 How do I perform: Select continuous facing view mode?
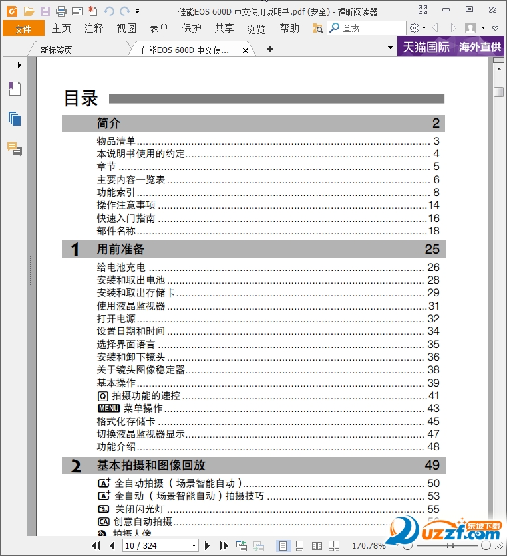click(334, 546)
